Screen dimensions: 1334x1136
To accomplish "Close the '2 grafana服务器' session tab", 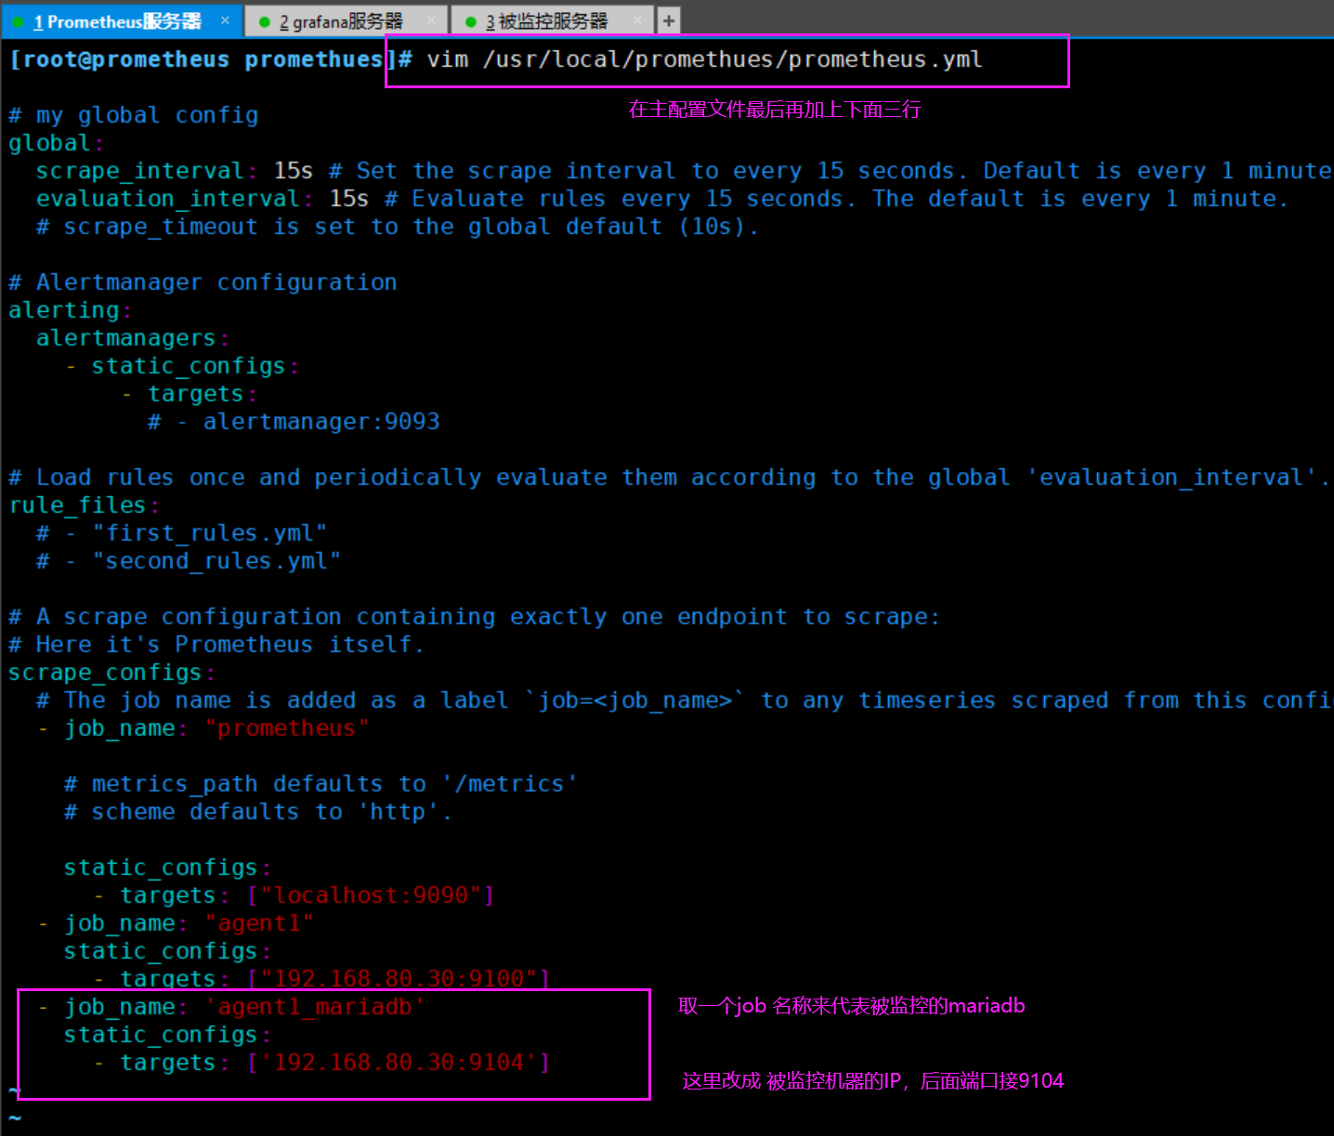I will point(431,20).
